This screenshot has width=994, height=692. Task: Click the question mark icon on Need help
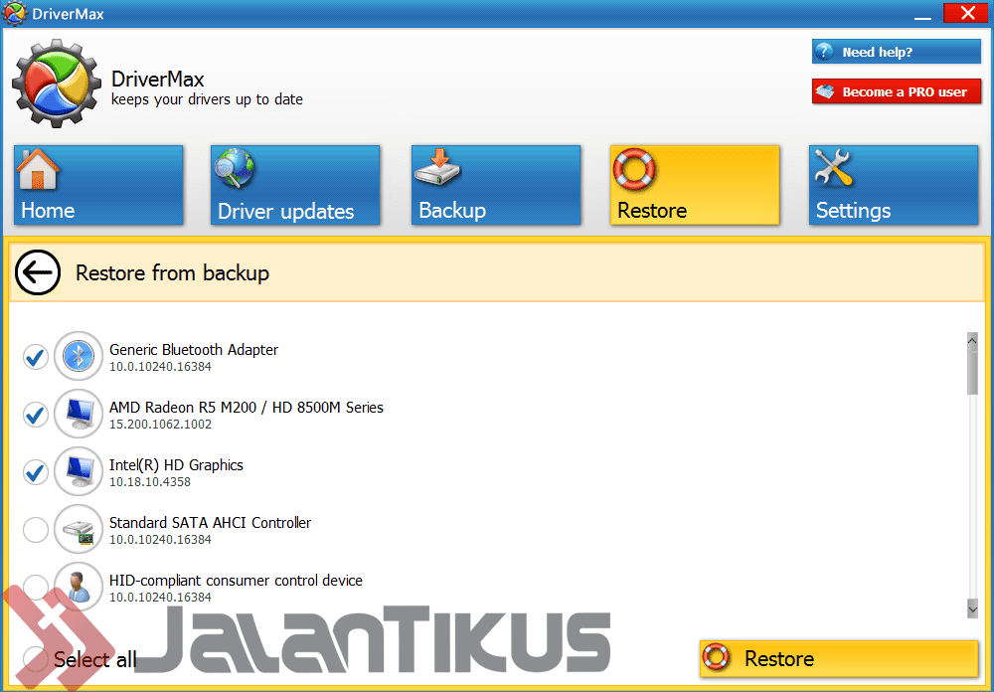pos(824,52)
